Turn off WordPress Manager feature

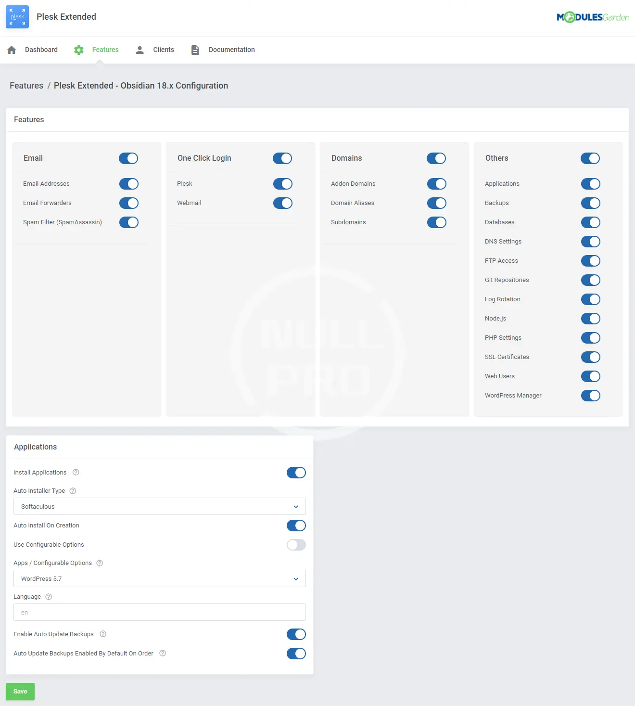(x=590, y=396)
